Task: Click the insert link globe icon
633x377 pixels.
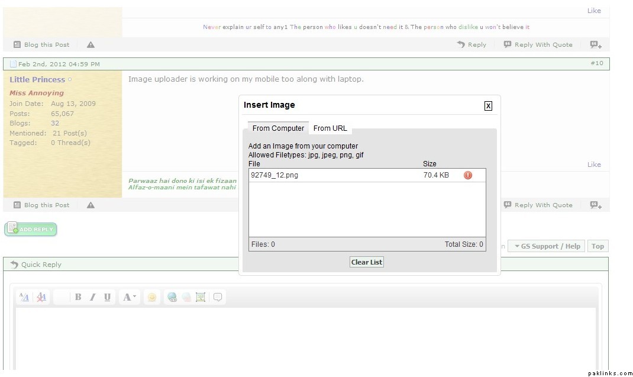Action: coord(172,297)
